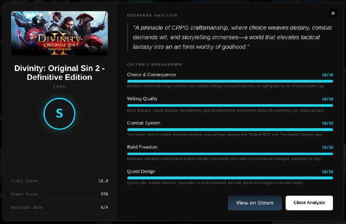The image size is (346, 224).
Task: Click the Combat System score bar
Action: [230, 130]
